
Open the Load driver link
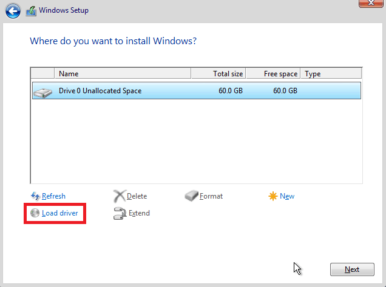[60, 213]
